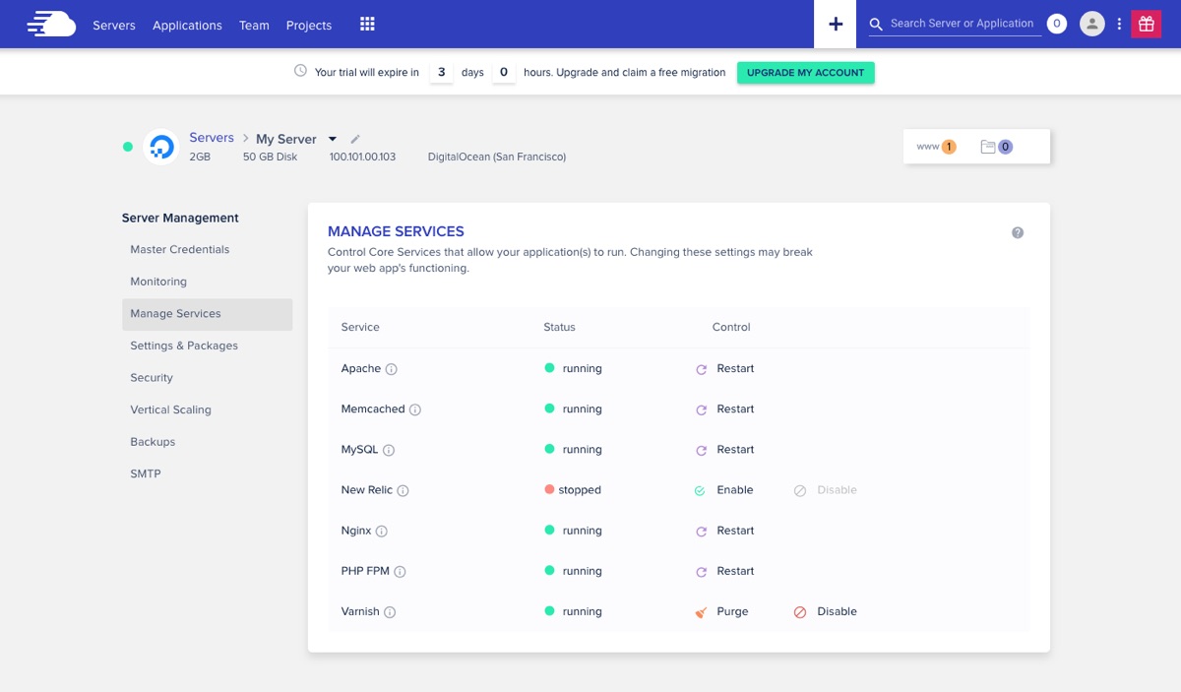Click the gift box icon
1181x692 pixels.
pos(1146,24)
